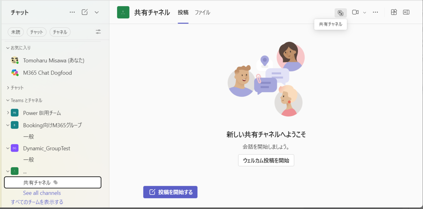
Task: Switch to the 投稿 tab
Action: pyautogui.click(x=183, y=12)
